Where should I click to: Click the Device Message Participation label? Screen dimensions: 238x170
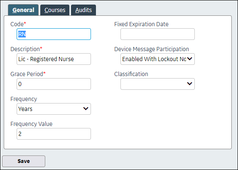coord(152,49)
